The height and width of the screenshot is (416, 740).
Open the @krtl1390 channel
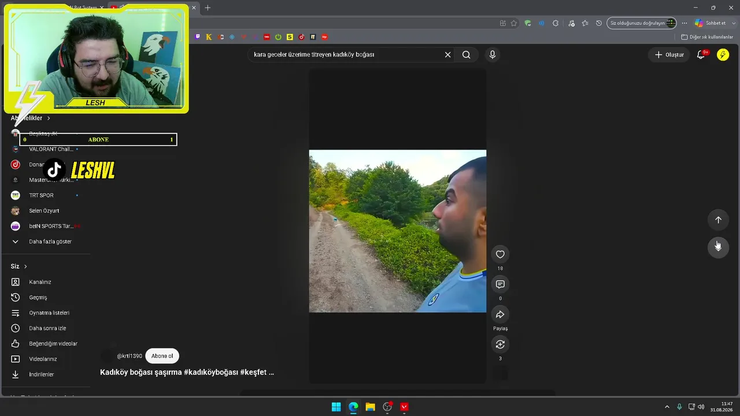pos(129,356)
